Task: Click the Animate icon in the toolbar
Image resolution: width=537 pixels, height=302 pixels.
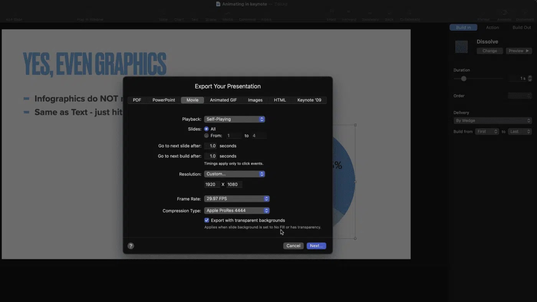Action: 504,15
